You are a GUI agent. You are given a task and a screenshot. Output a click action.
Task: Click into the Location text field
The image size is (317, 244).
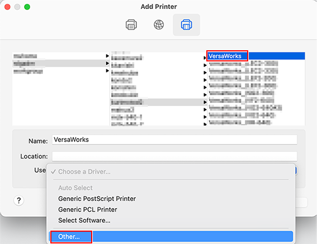click(174, 156)
